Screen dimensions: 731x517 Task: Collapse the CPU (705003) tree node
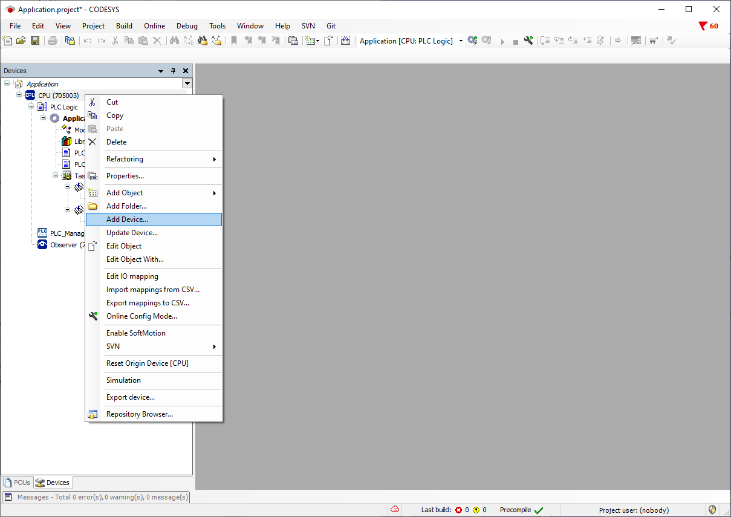click(19, 95)
